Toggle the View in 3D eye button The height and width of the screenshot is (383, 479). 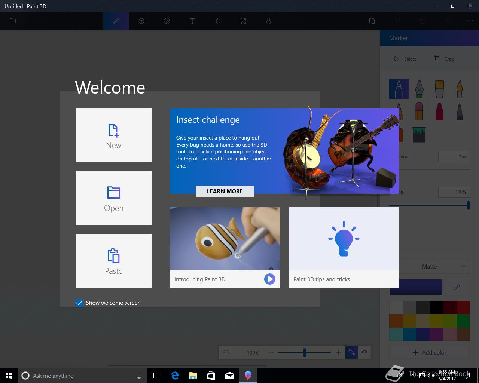(x=364, y=352)
